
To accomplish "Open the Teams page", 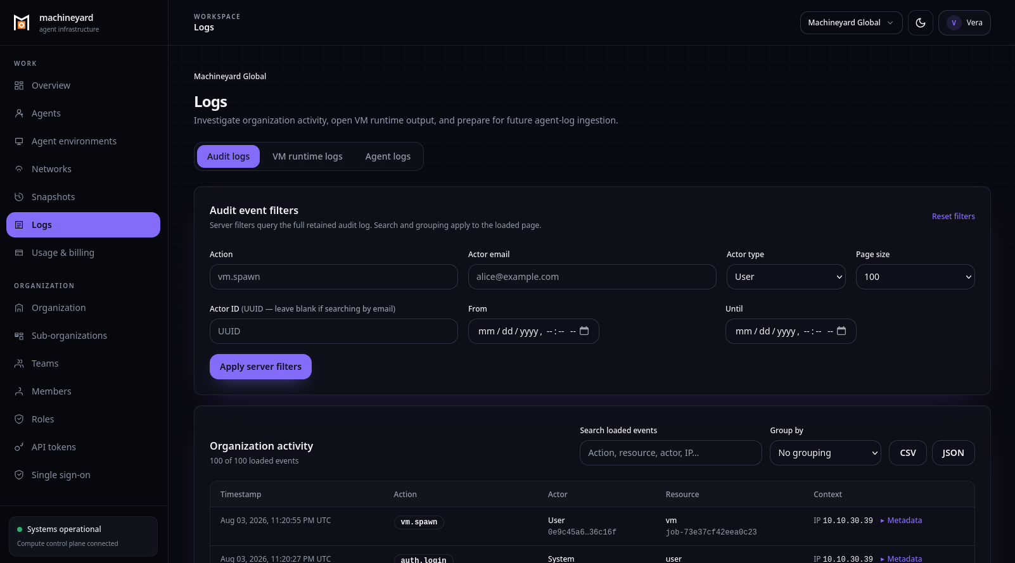I will click(x=83, y=364).
